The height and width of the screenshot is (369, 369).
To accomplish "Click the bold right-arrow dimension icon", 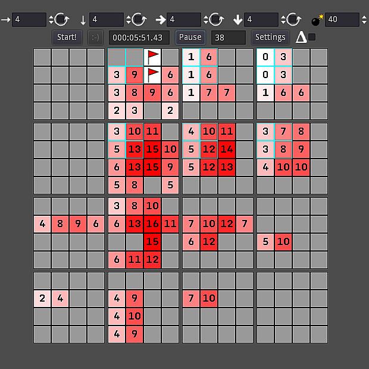I will pos(161,20).
